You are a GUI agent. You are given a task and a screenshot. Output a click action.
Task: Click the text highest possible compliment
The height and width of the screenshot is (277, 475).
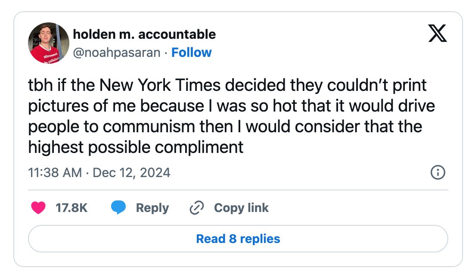coord(136,148)
